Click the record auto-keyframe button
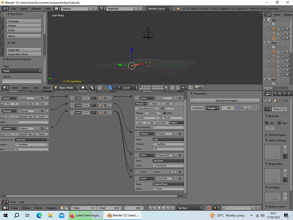Screen dimensions: 293x220 [209, 208]
